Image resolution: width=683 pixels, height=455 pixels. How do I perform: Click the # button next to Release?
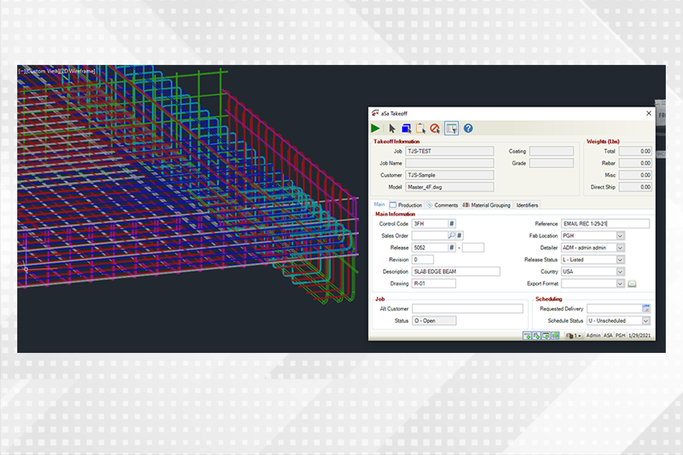point(452,248)
